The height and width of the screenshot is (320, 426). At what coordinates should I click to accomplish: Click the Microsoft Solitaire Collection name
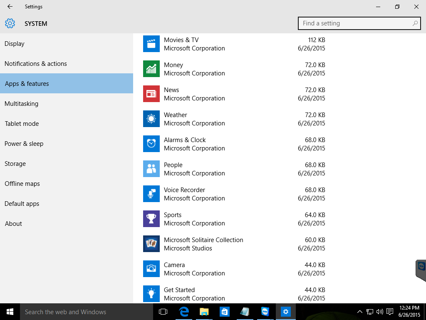(203, 240)
